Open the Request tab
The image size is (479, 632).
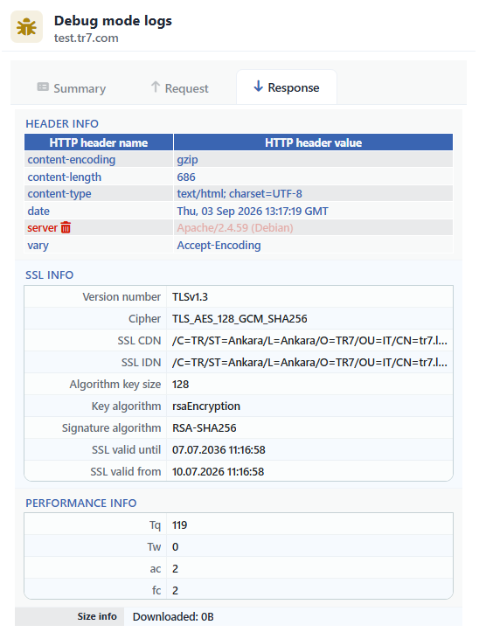180,88
